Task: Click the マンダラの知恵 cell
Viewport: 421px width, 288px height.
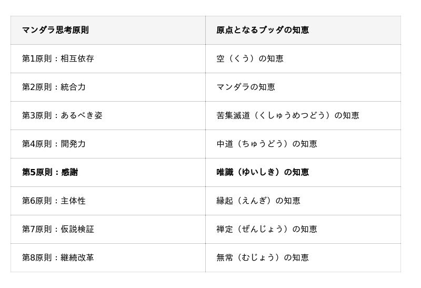Action: (x=245, y=87)
